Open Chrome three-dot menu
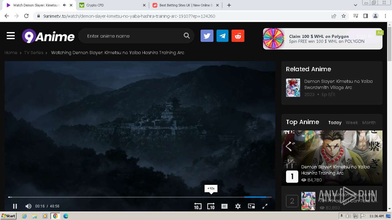The image size is (392, 220). [385, 16]
